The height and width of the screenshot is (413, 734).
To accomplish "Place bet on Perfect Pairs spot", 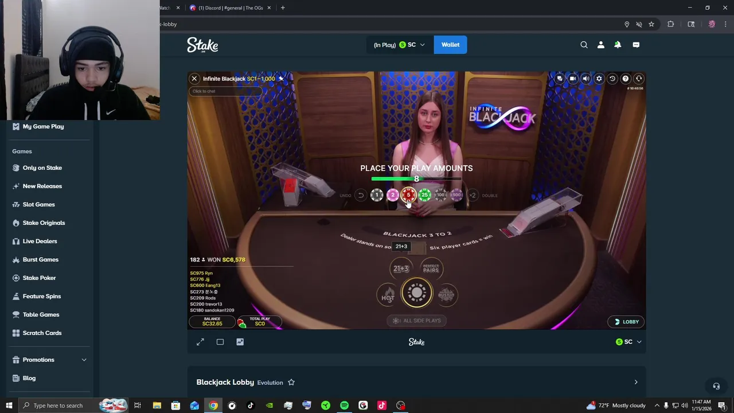I will tap(431, 268).
